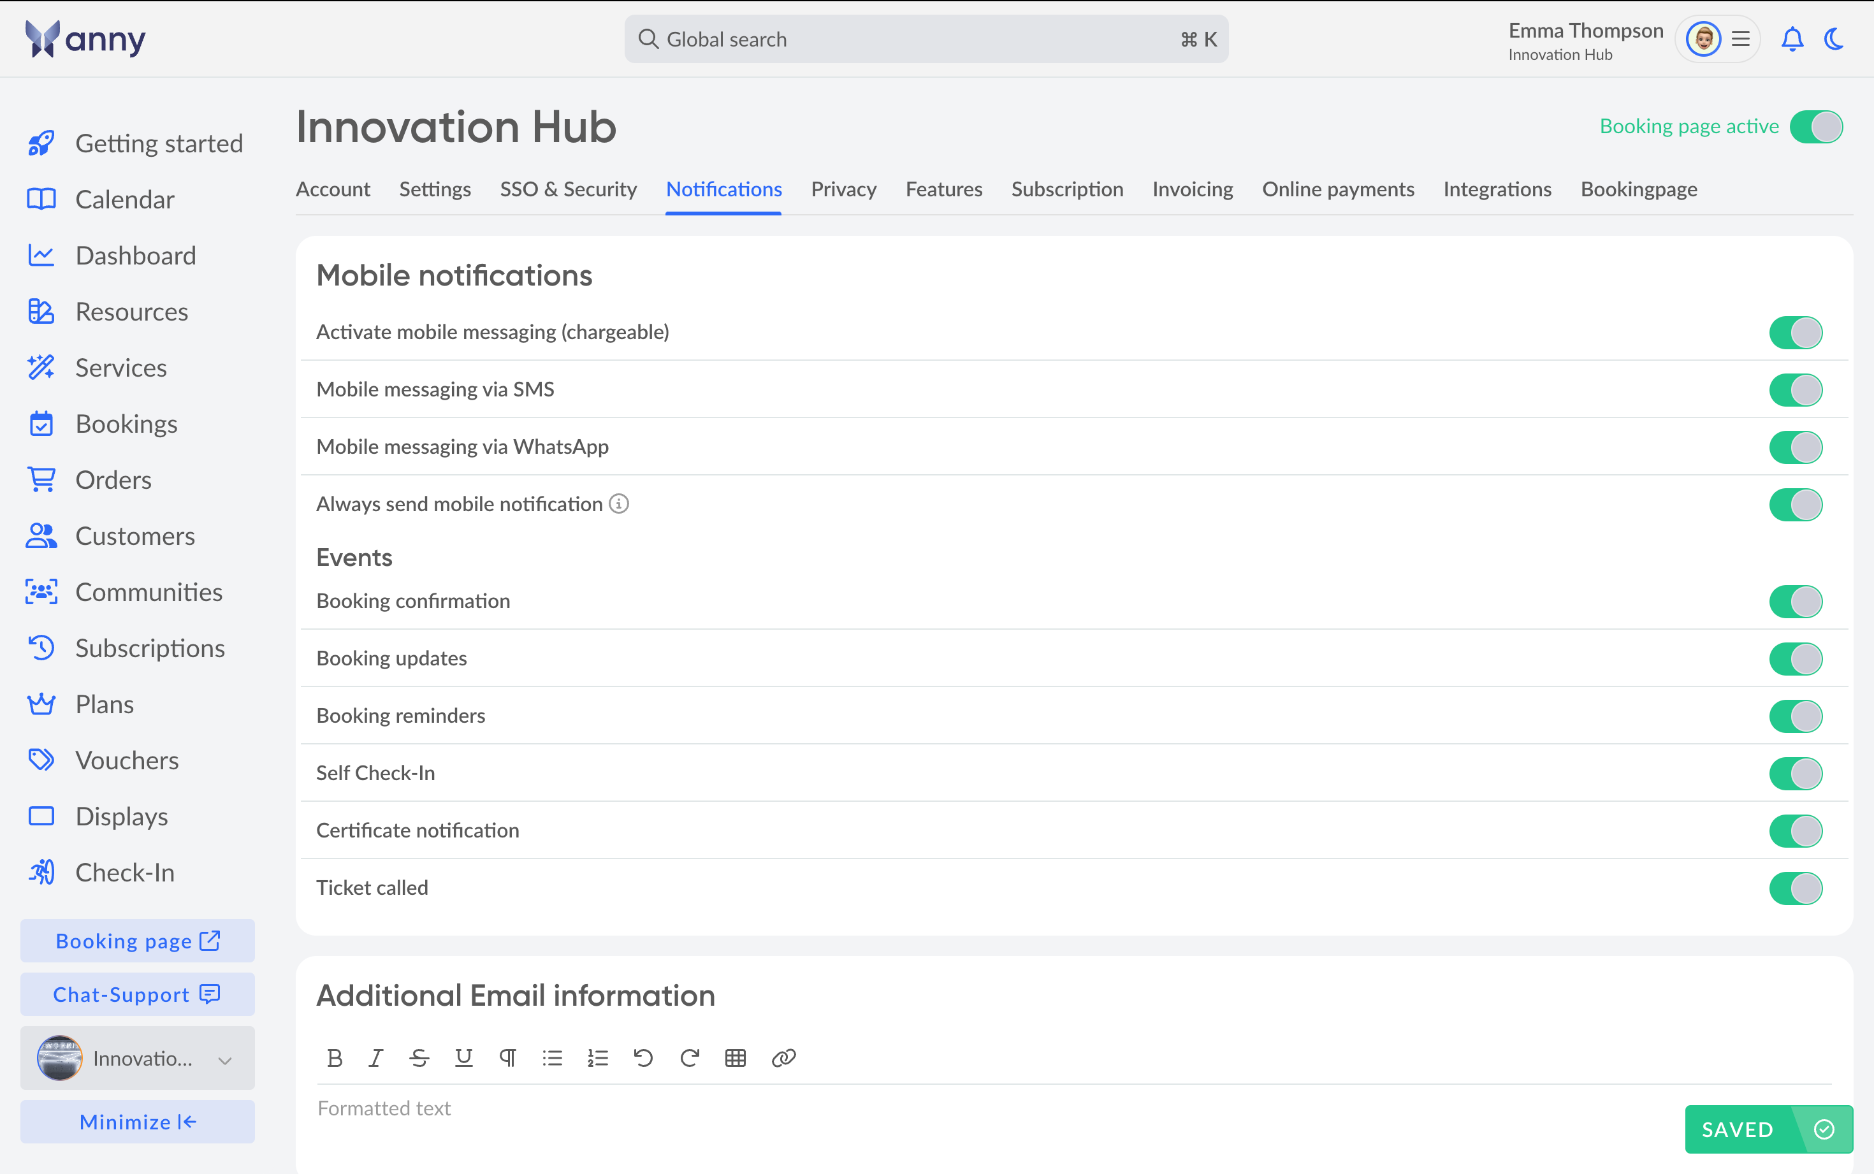
Task: Open the Invoicing tab
Action: [1193, 189]
